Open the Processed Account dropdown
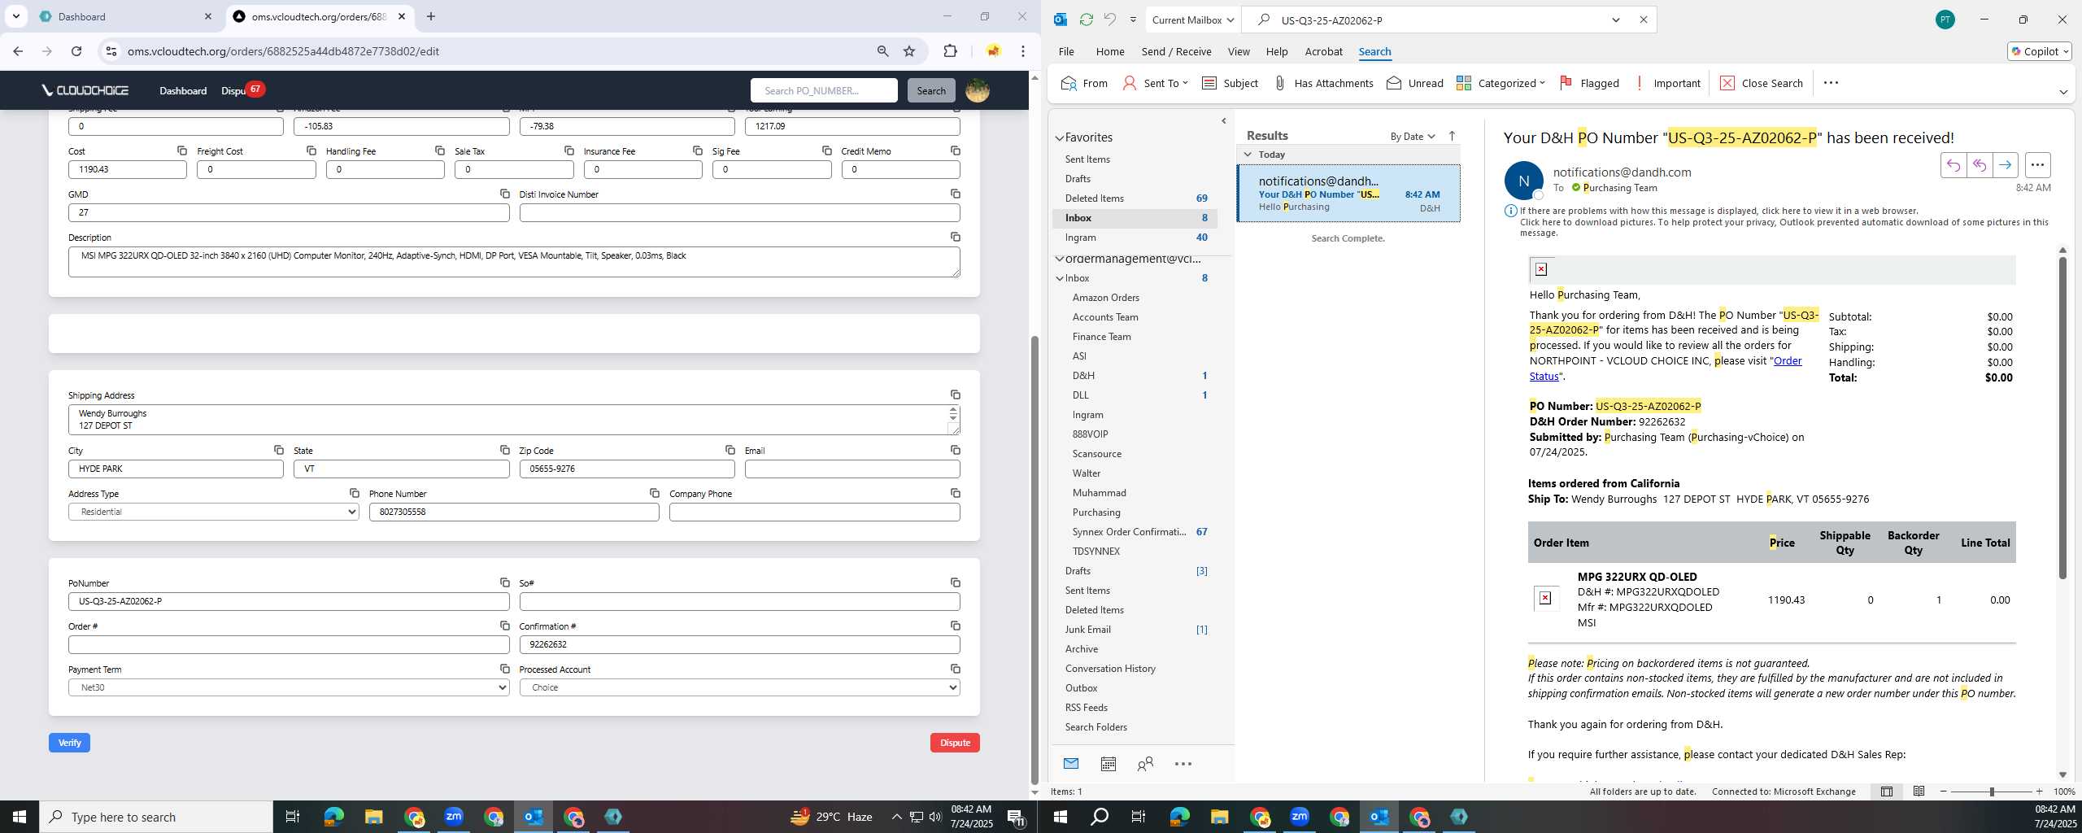2082x833 pixels. coord(739,687)
